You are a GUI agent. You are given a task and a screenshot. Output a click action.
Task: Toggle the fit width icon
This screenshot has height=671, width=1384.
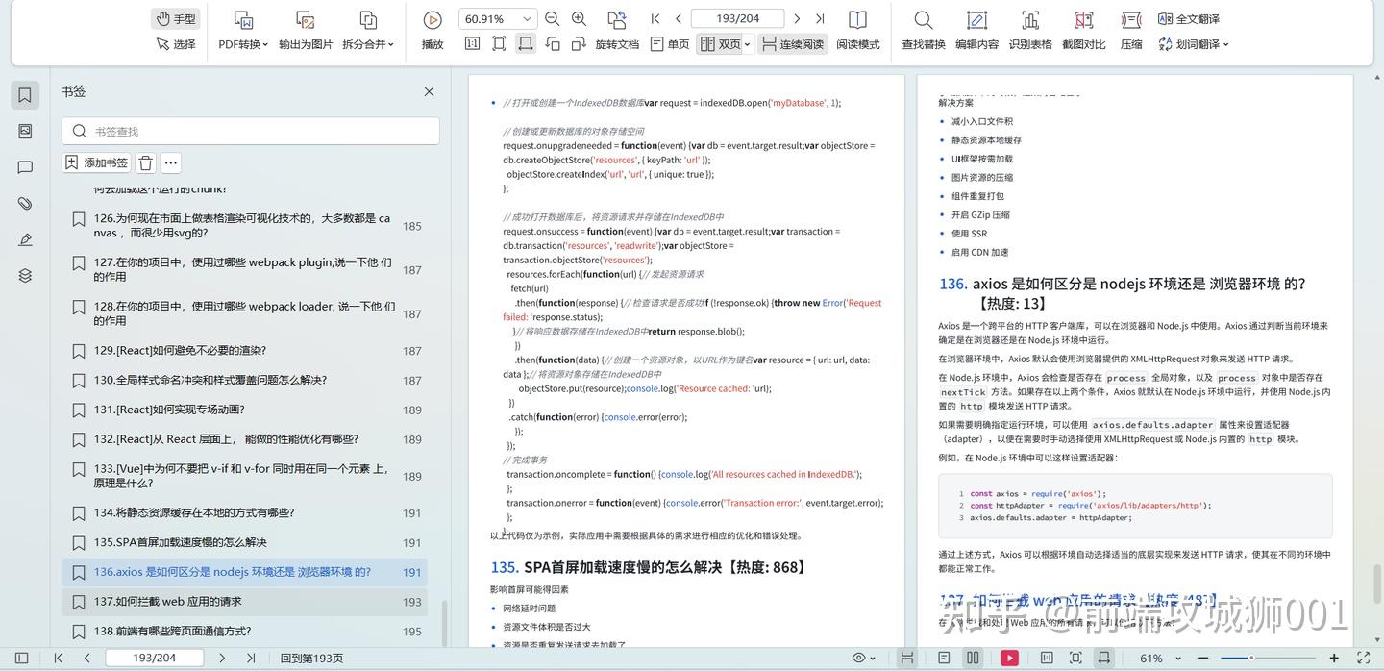[x=526, y=44]
